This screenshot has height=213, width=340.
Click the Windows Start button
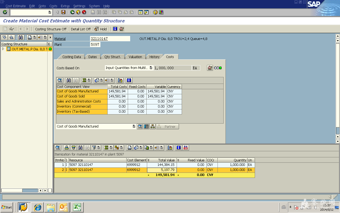click(7, 207)
